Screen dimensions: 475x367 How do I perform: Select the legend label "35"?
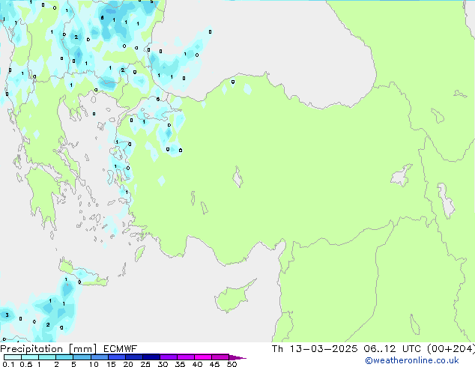180,364
